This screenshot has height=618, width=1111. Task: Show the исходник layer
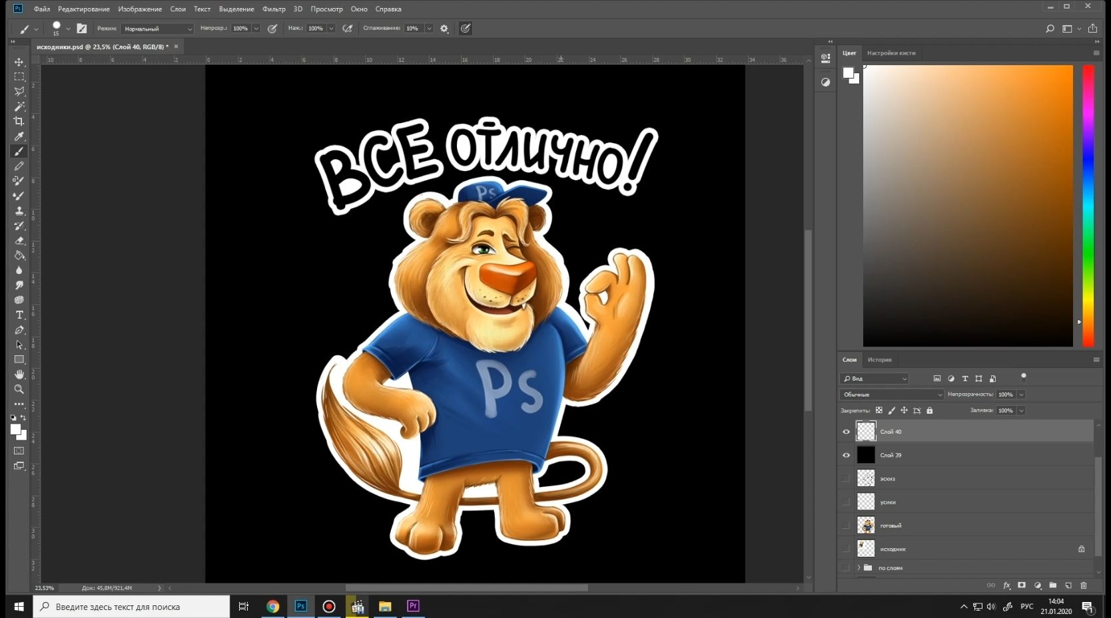tap(846, 549)
